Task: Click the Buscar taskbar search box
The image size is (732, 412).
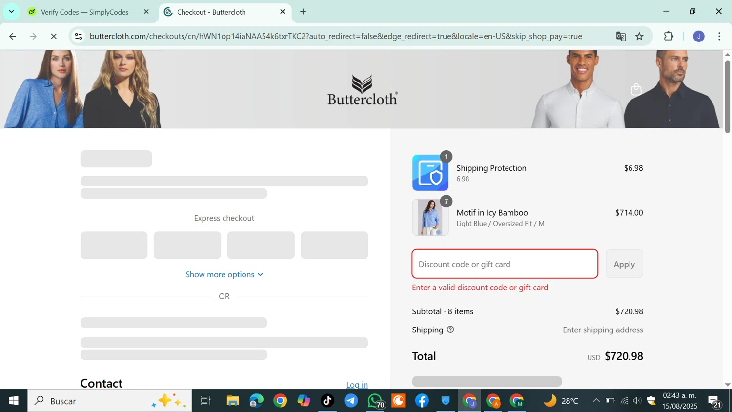Action: click(x=110, y=401)
